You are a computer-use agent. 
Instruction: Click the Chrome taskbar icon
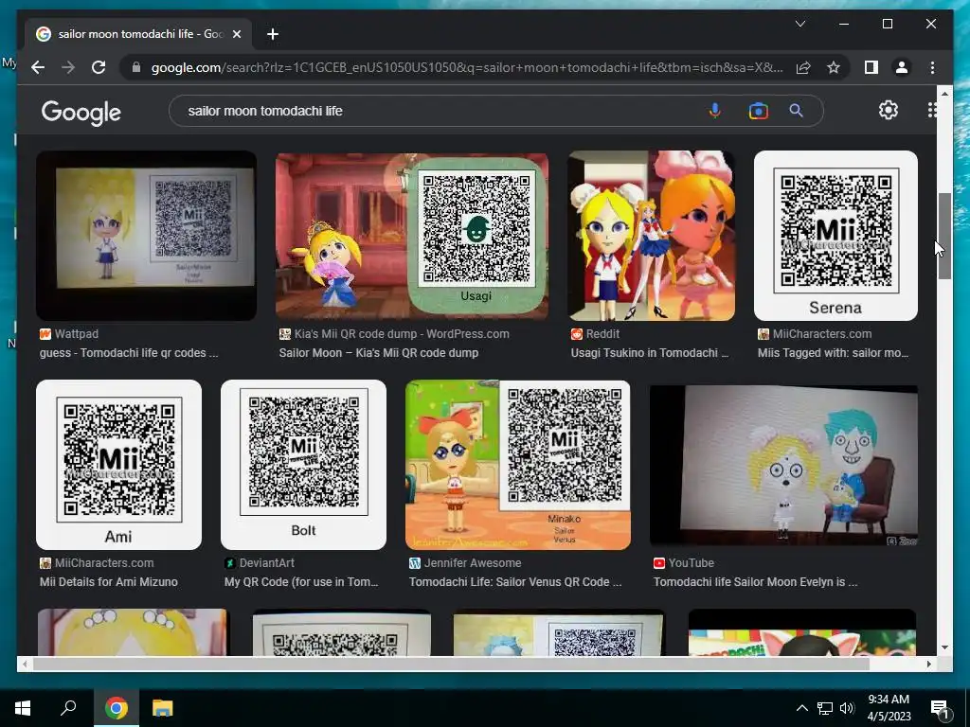pyautogui.click(x=116, y=708)
